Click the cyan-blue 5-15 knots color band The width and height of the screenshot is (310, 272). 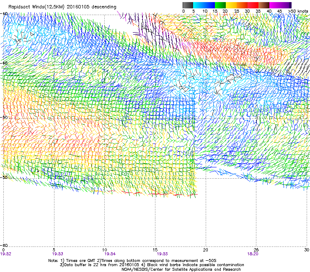point(204,5)
